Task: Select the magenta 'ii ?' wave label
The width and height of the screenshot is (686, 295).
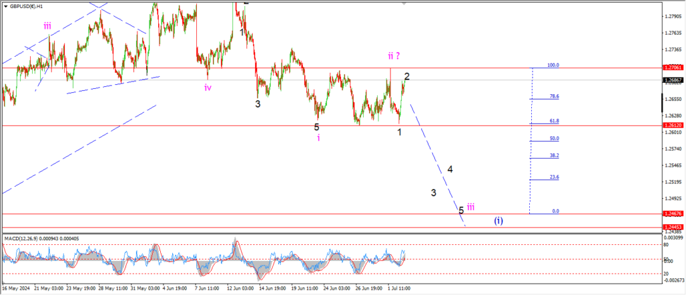Action: [393, 56]
